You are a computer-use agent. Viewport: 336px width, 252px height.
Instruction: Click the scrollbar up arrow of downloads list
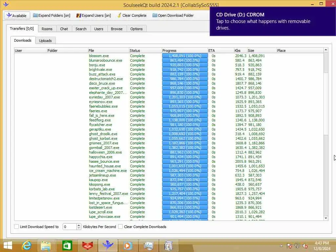tap(326, 50)
